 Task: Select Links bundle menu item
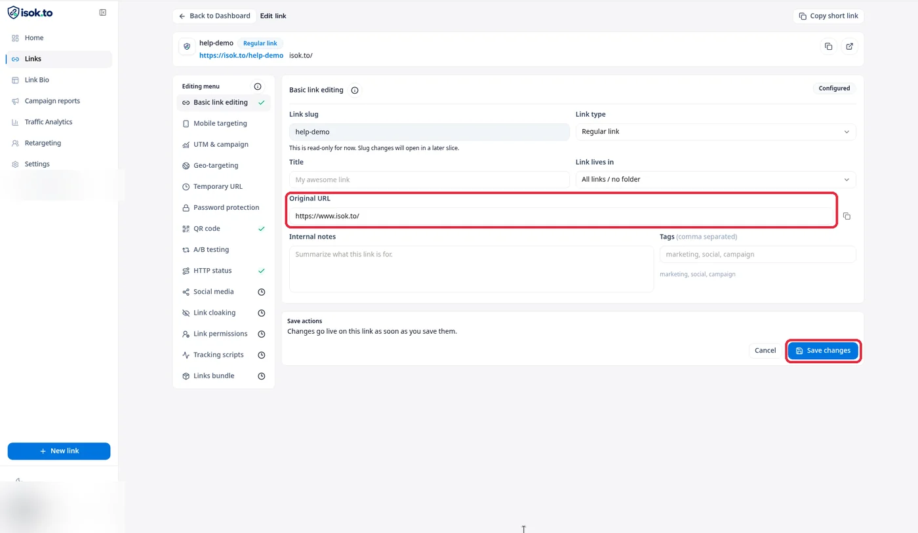tap(224, 376)
